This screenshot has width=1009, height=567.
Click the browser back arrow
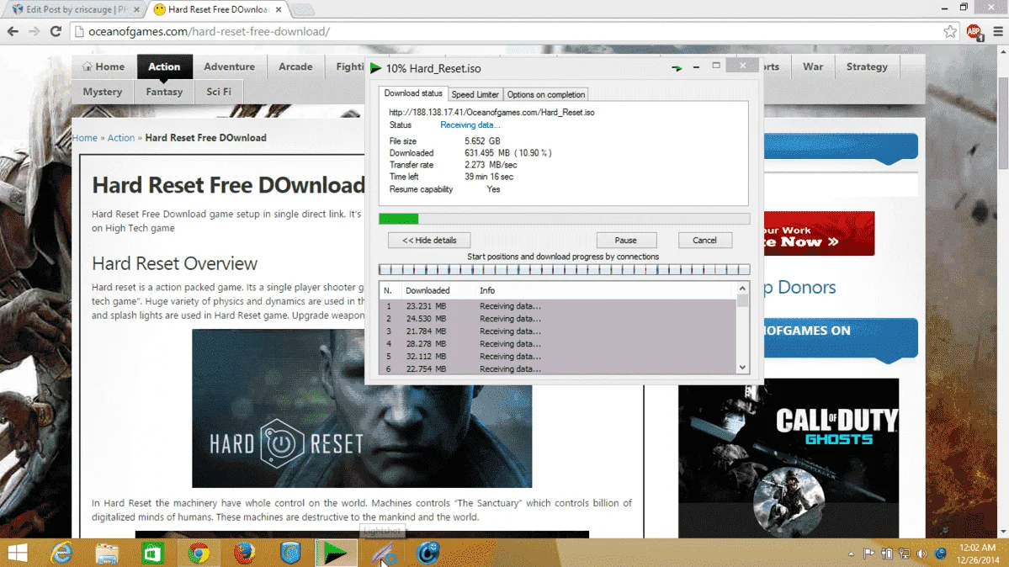click(x=13, y=31)
